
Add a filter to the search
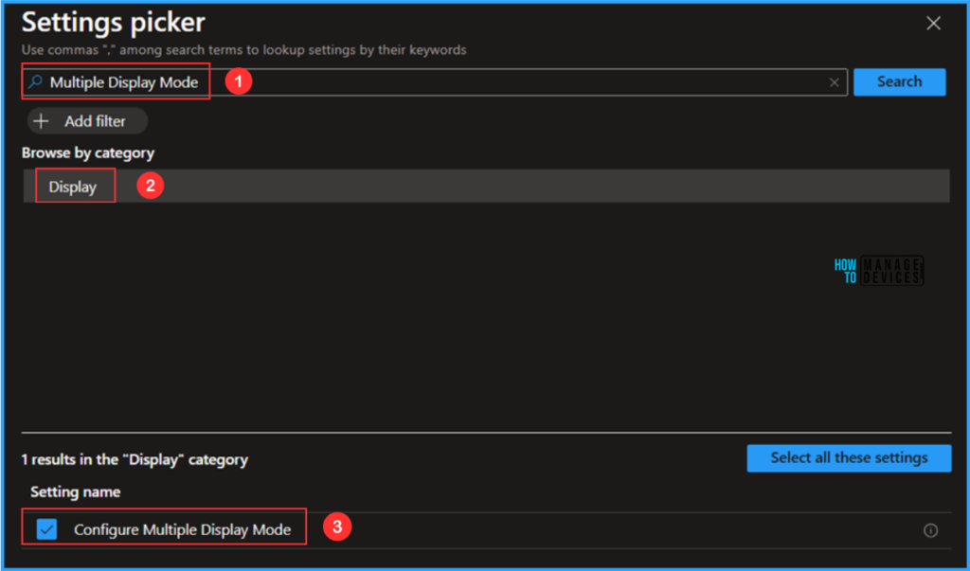(87, 121)
